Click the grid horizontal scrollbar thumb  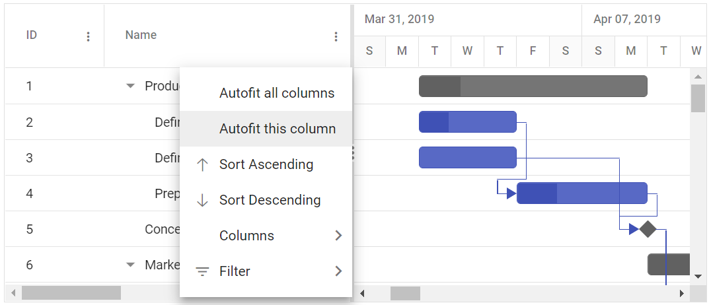(71, 292)
